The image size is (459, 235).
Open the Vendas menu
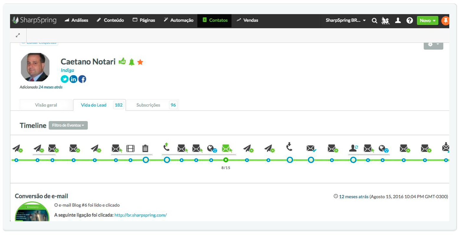pos(247,20)
